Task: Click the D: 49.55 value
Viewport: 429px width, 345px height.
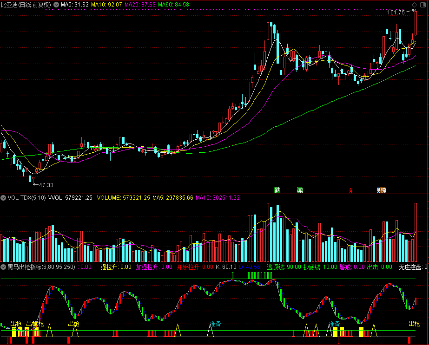Action: (250, 267)
